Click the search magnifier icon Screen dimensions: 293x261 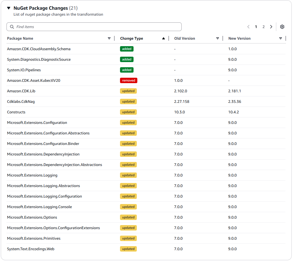tap(12, 27)
